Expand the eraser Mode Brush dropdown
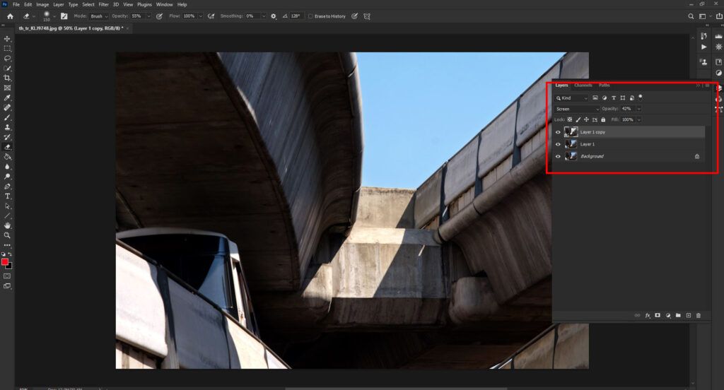Image resolution: width=724 pixels, height=390 pixels. click(x=98, y=16)
